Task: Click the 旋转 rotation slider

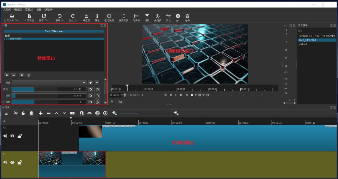Action: (x=49, y=89)
